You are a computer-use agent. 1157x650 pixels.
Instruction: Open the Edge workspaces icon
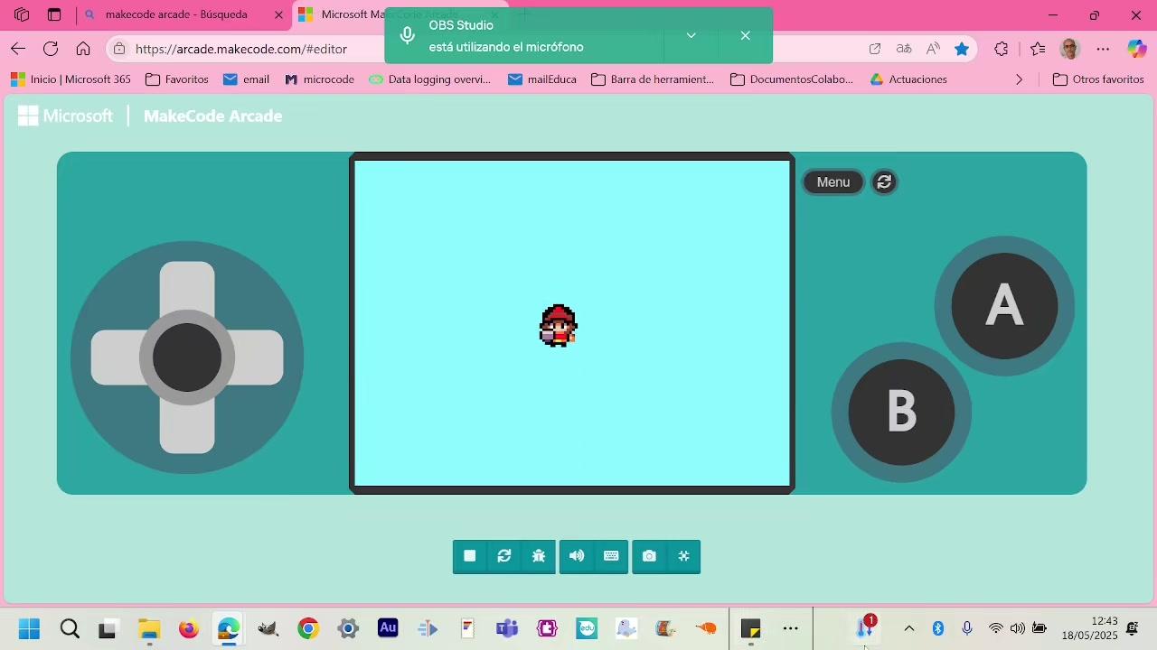click(x=22, y=14)
